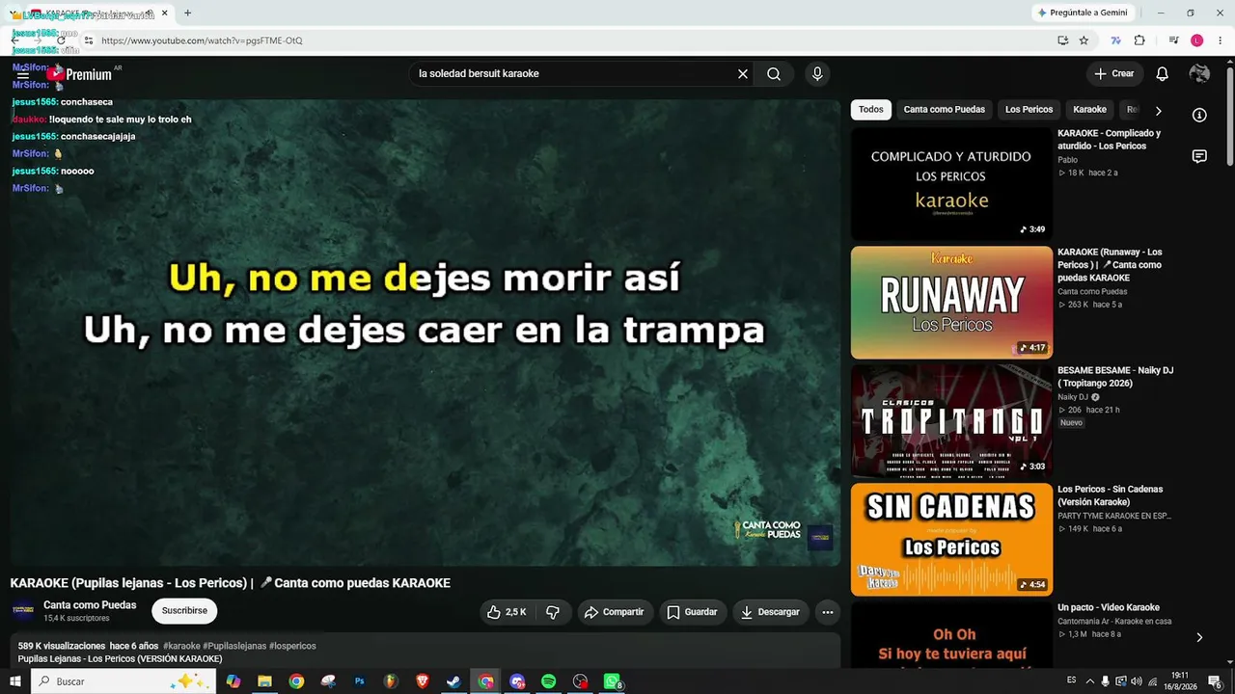Select the Karaoke filter chip

(1090, 110)
